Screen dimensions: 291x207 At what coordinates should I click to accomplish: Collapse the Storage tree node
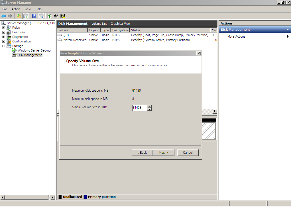3,46
